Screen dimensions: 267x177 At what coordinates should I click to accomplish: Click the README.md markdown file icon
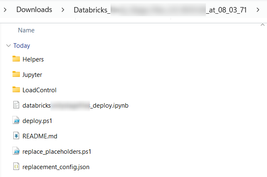[16, 136]
